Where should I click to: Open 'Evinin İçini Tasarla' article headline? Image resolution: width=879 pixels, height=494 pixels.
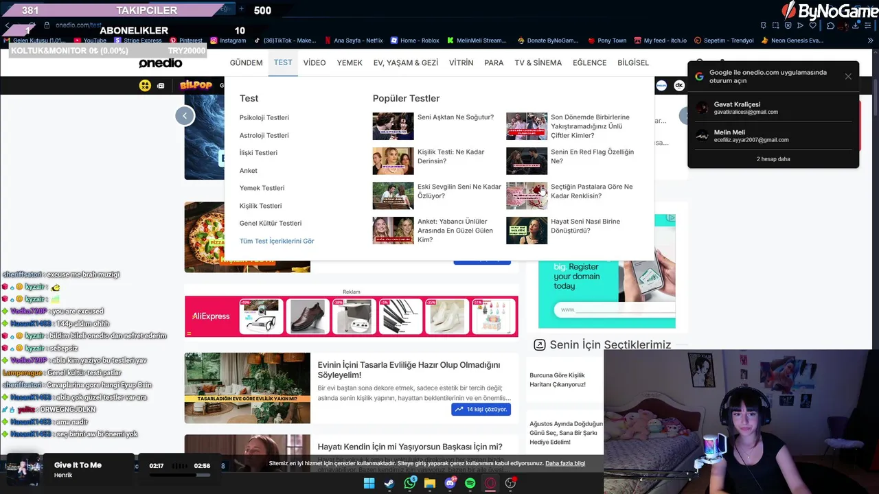409,370
